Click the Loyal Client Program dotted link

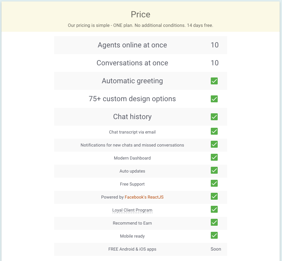tap(132, 210)
